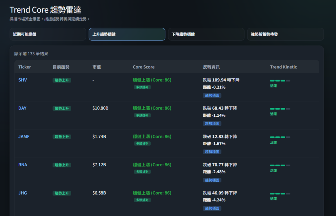The height and width of the screenshot is (216, 336).
Task: Open the DAY ticker link
Action: 23,108
